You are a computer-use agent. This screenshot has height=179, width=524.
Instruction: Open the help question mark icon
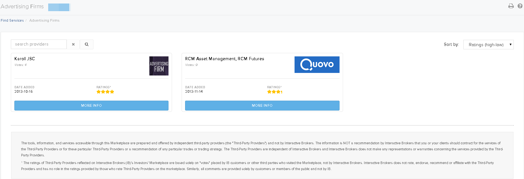pyautogui.click(x=520, y=6)
